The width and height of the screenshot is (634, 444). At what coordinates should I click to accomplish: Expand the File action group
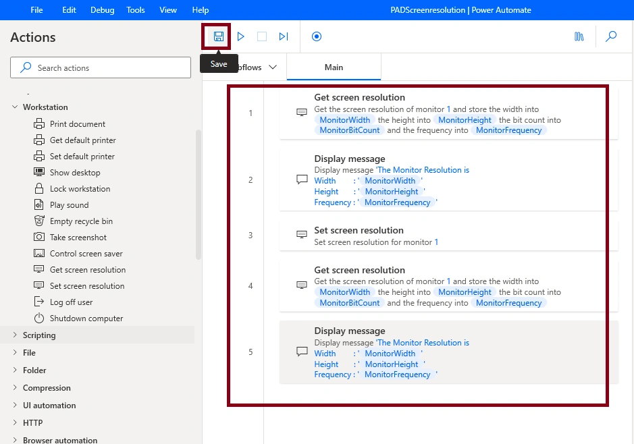tap(15, 352)
